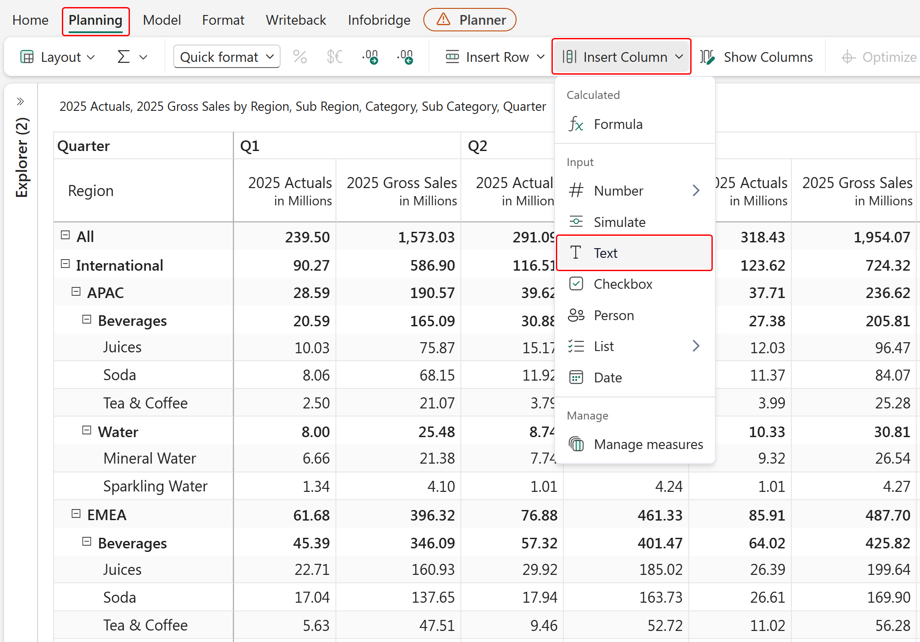Click the Show Columns icon
This screenshot has height=642, width=920.
[x=707, y=57]
